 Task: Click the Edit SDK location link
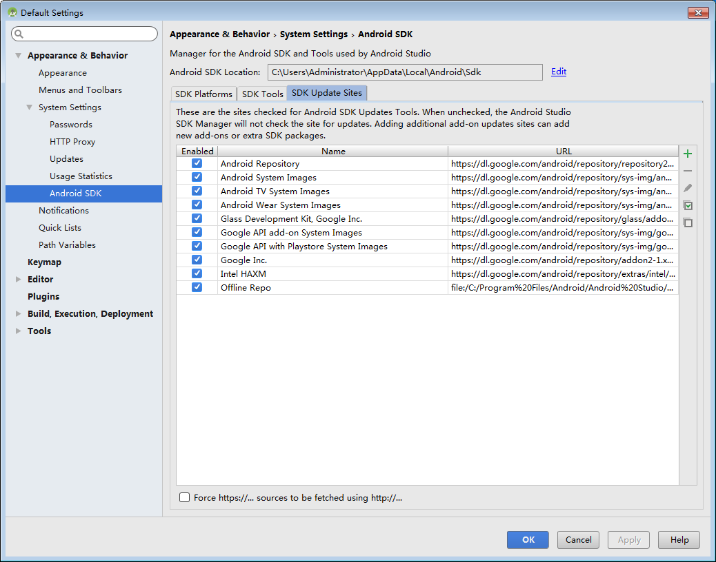coord(559,72)
